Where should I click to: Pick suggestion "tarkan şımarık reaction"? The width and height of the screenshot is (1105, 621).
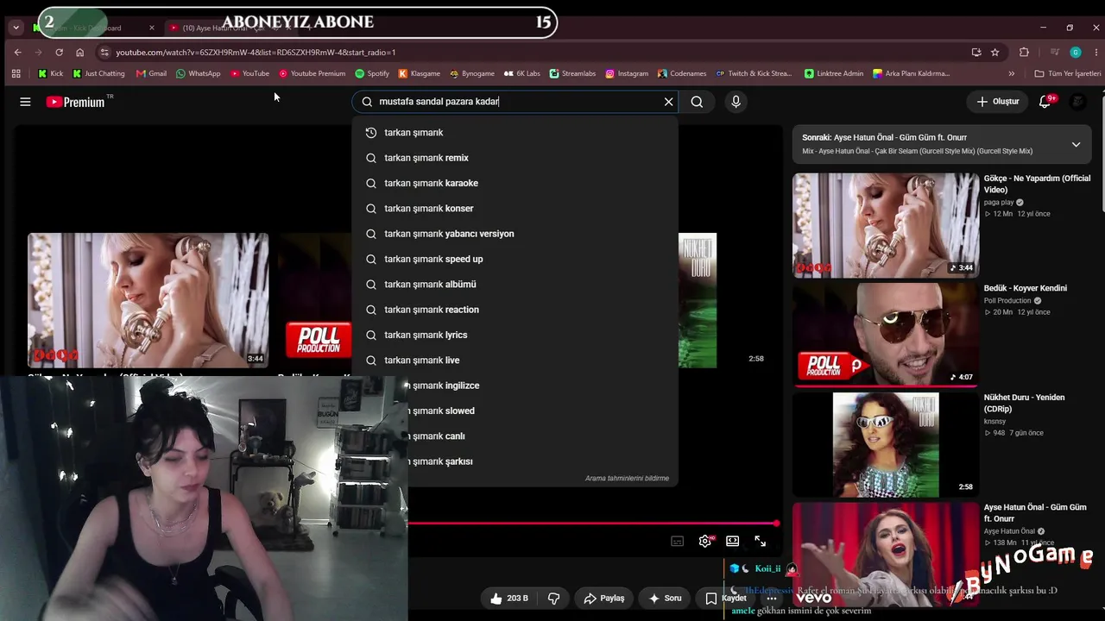click(x=515, y=310)
